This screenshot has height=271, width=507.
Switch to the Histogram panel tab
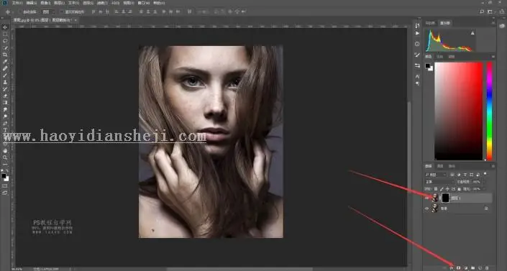pos(445,23)
